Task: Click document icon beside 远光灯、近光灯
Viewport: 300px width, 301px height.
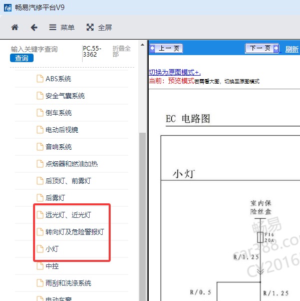Action: 40,215
